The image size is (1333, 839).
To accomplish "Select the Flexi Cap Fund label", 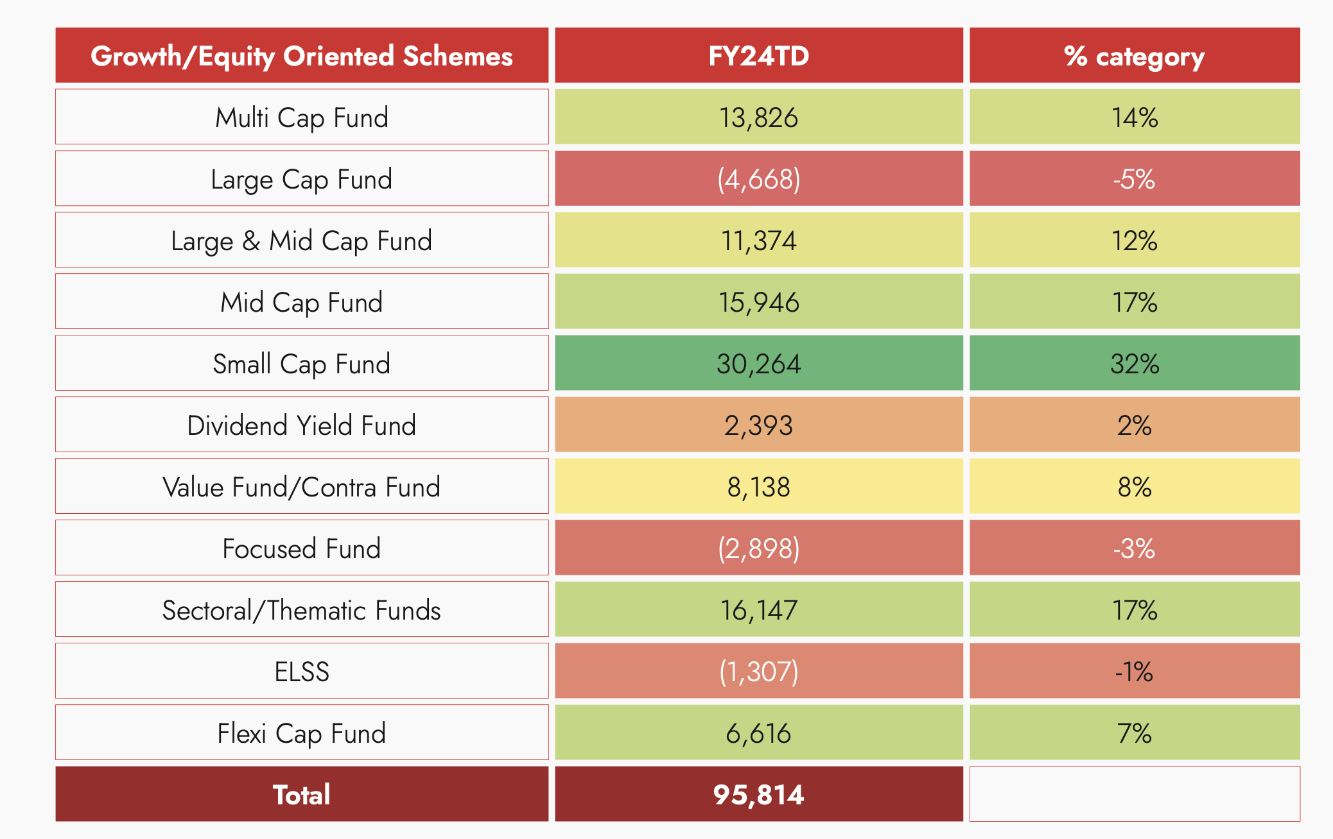I will tap(302, 733).
